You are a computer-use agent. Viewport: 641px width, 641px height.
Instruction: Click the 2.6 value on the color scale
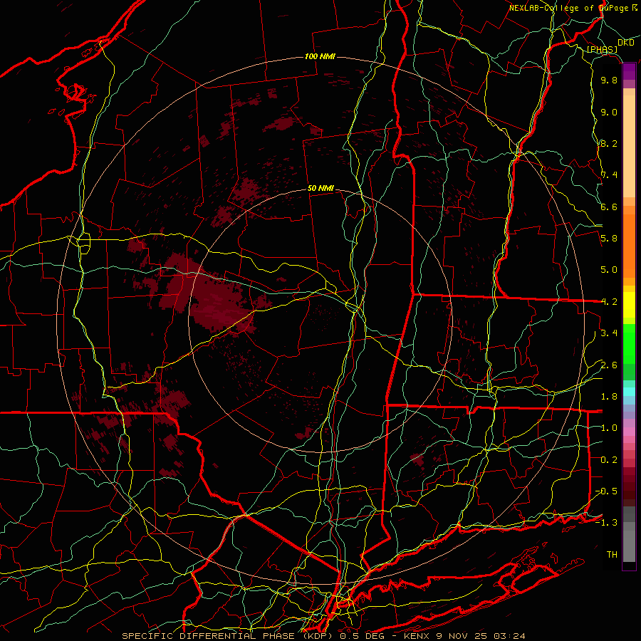(609, 365)
